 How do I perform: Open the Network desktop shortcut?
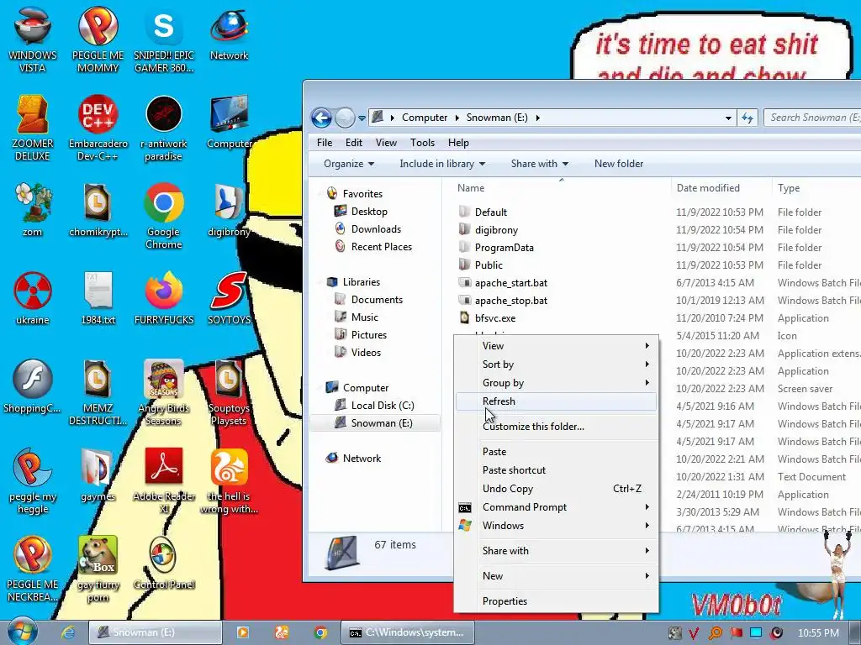(229, 34)
